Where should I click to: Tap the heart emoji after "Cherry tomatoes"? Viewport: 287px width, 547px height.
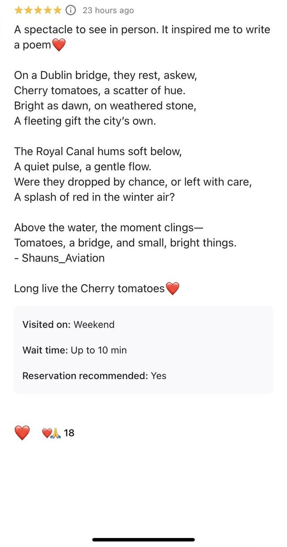click(x=173, y=289)
